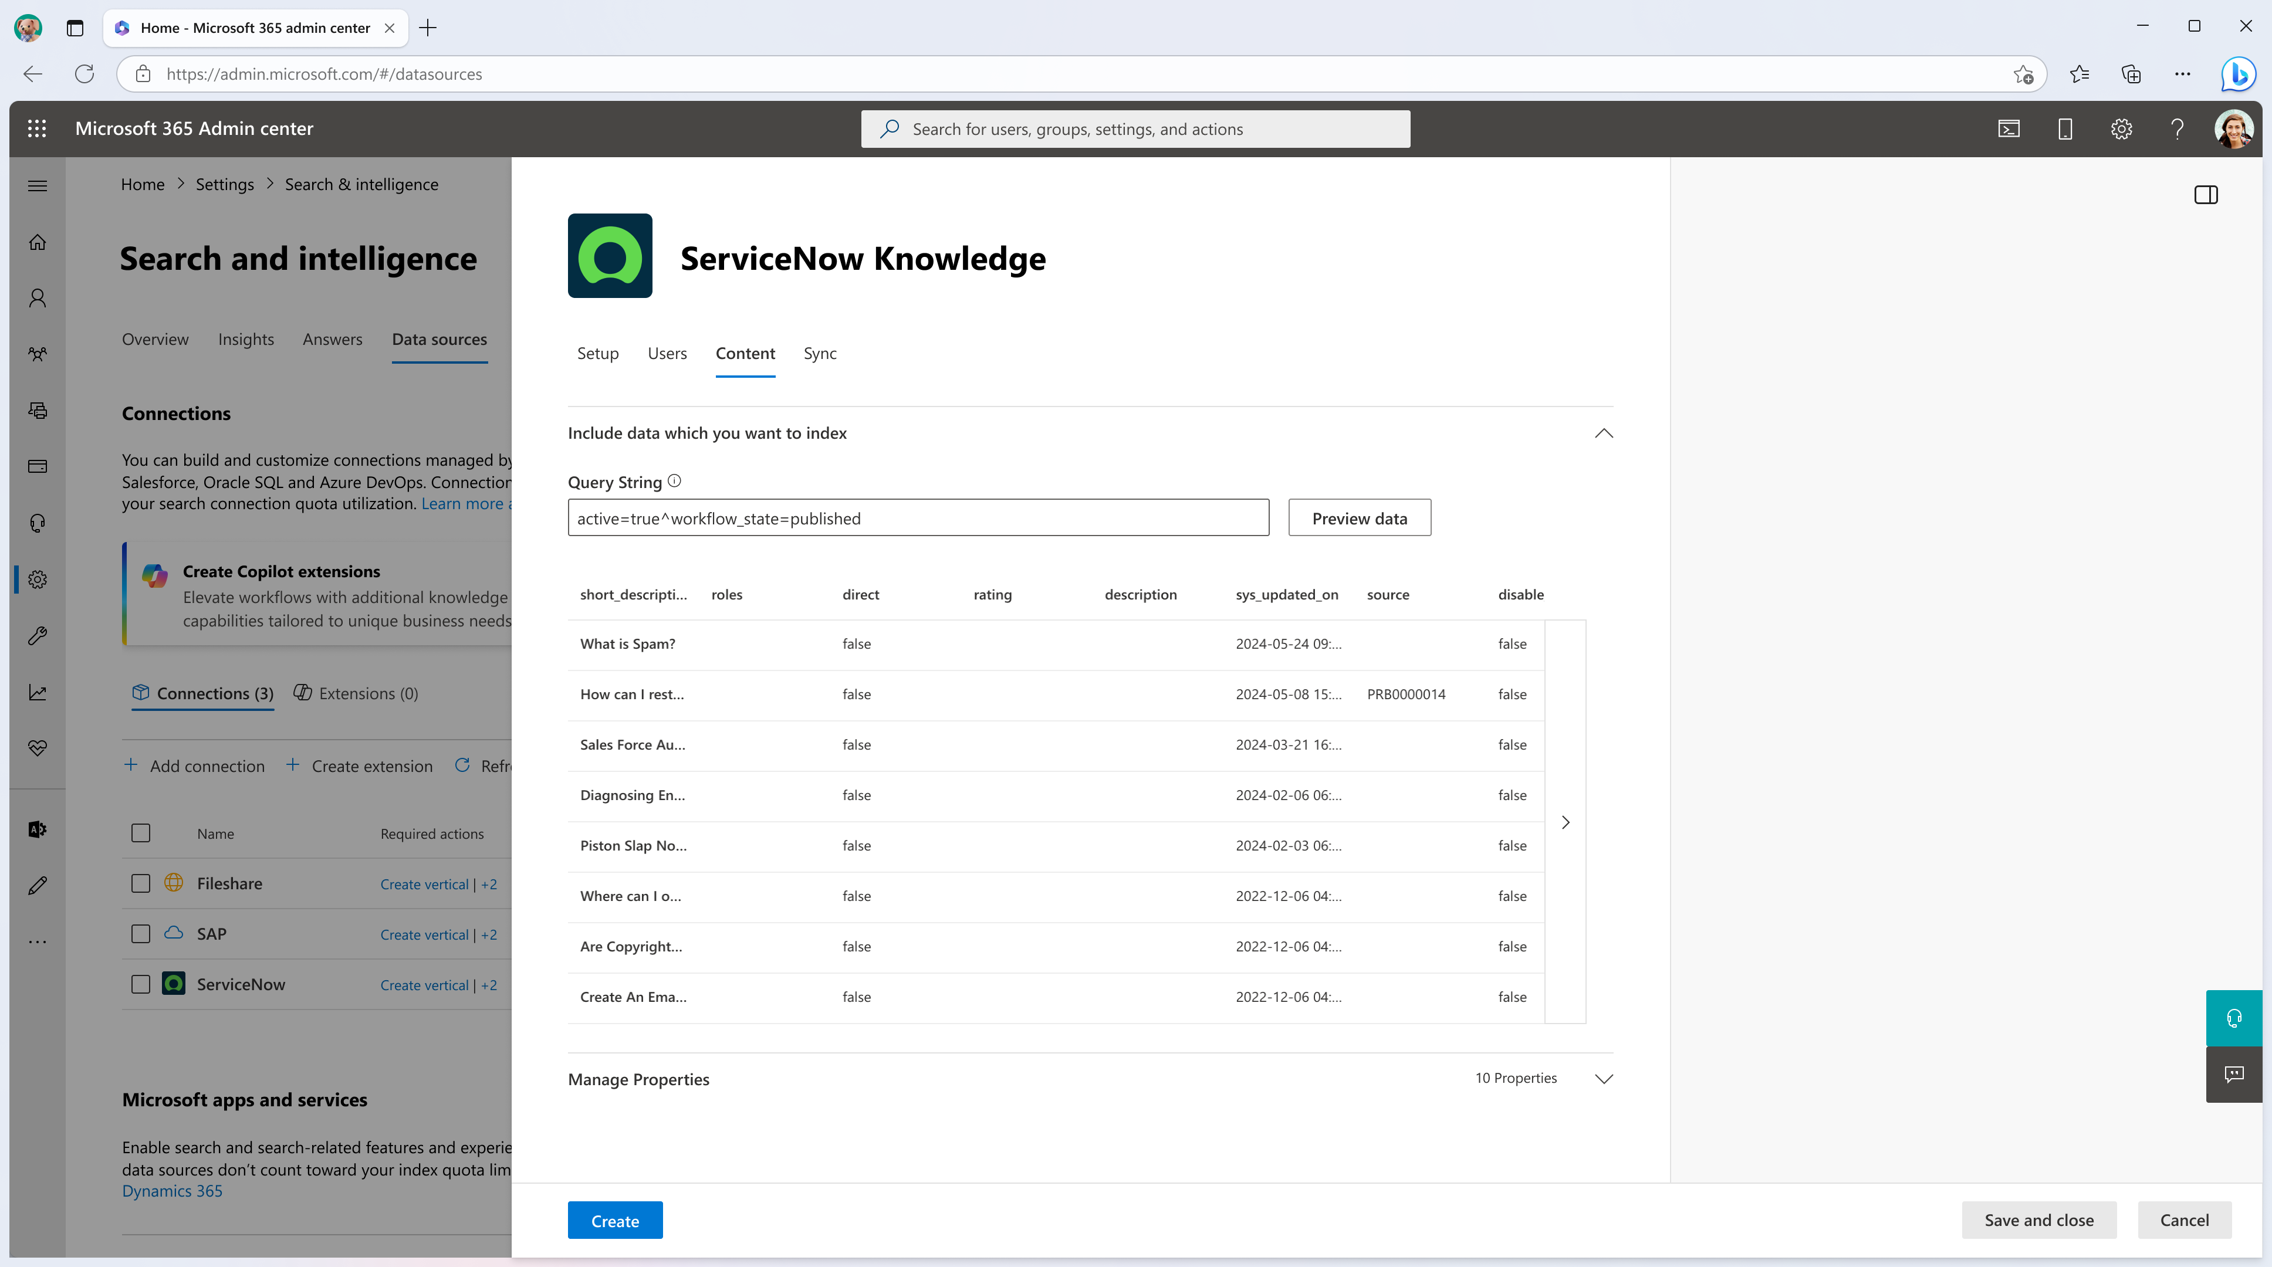Screen dimensions: 2272x1267
Task: Click the Create button
Action: click(616, 1220)
